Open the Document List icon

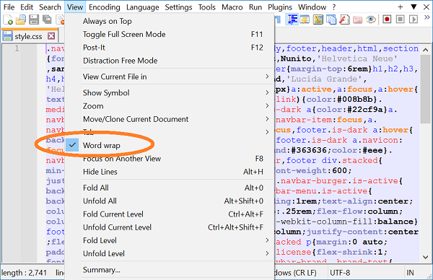tap(331, 19)
